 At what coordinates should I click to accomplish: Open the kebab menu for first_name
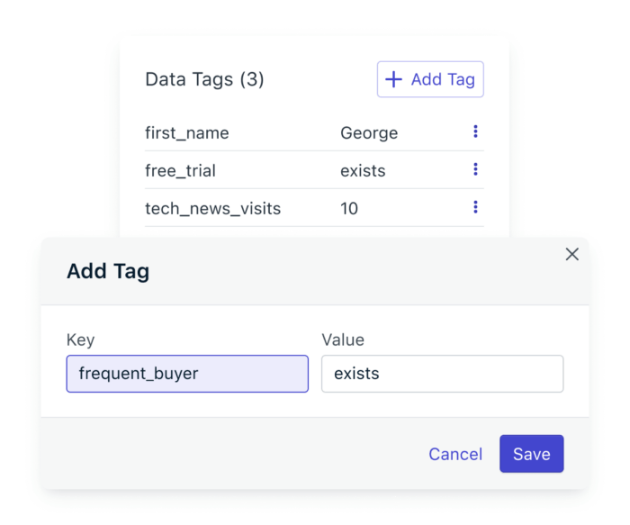tap(475, 132)
